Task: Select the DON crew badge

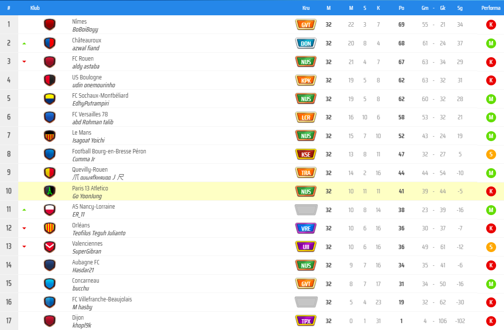Action: (x=306, y=43)
